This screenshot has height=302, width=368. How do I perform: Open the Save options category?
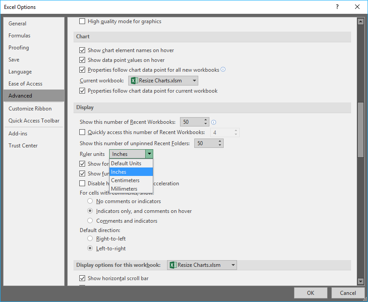[x=34, y=60]
